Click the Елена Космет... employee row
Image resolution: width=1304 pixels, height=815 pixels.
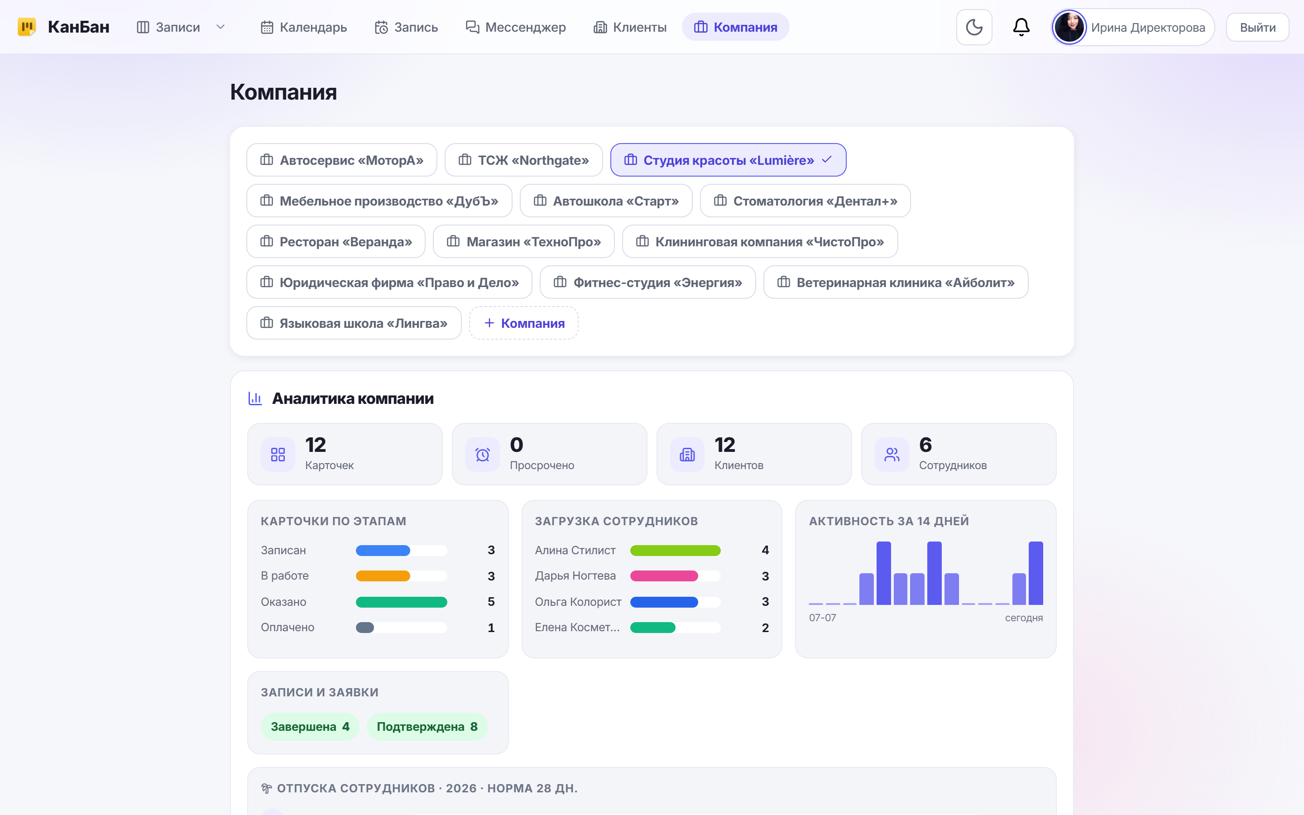[x=652, y=628]
